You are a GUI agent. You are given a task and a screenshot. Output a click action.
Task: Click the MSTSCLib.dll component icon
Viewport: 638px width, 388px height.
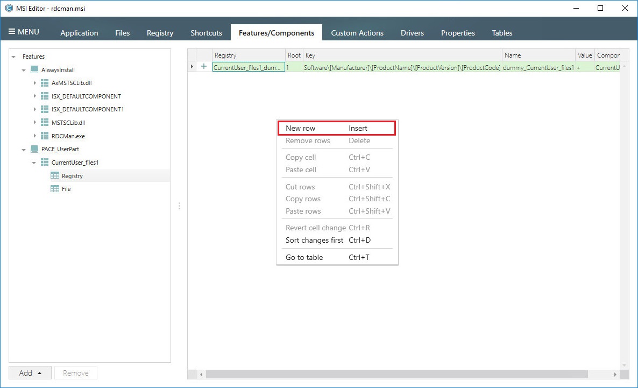(x=45, y=123)
